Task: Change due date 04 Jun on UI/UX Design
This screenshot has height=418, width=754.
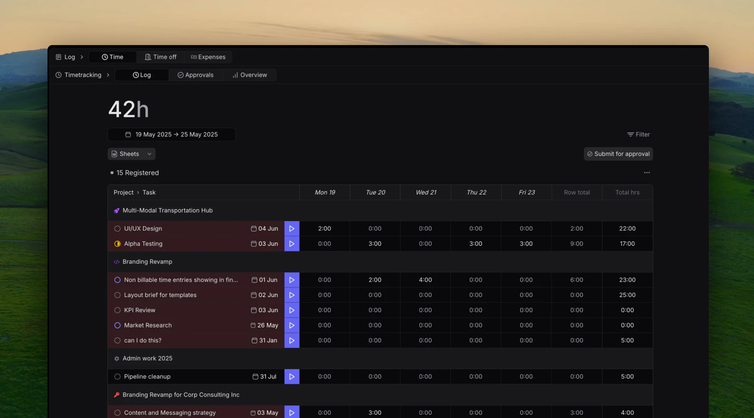Action: [x=265, y=229]
